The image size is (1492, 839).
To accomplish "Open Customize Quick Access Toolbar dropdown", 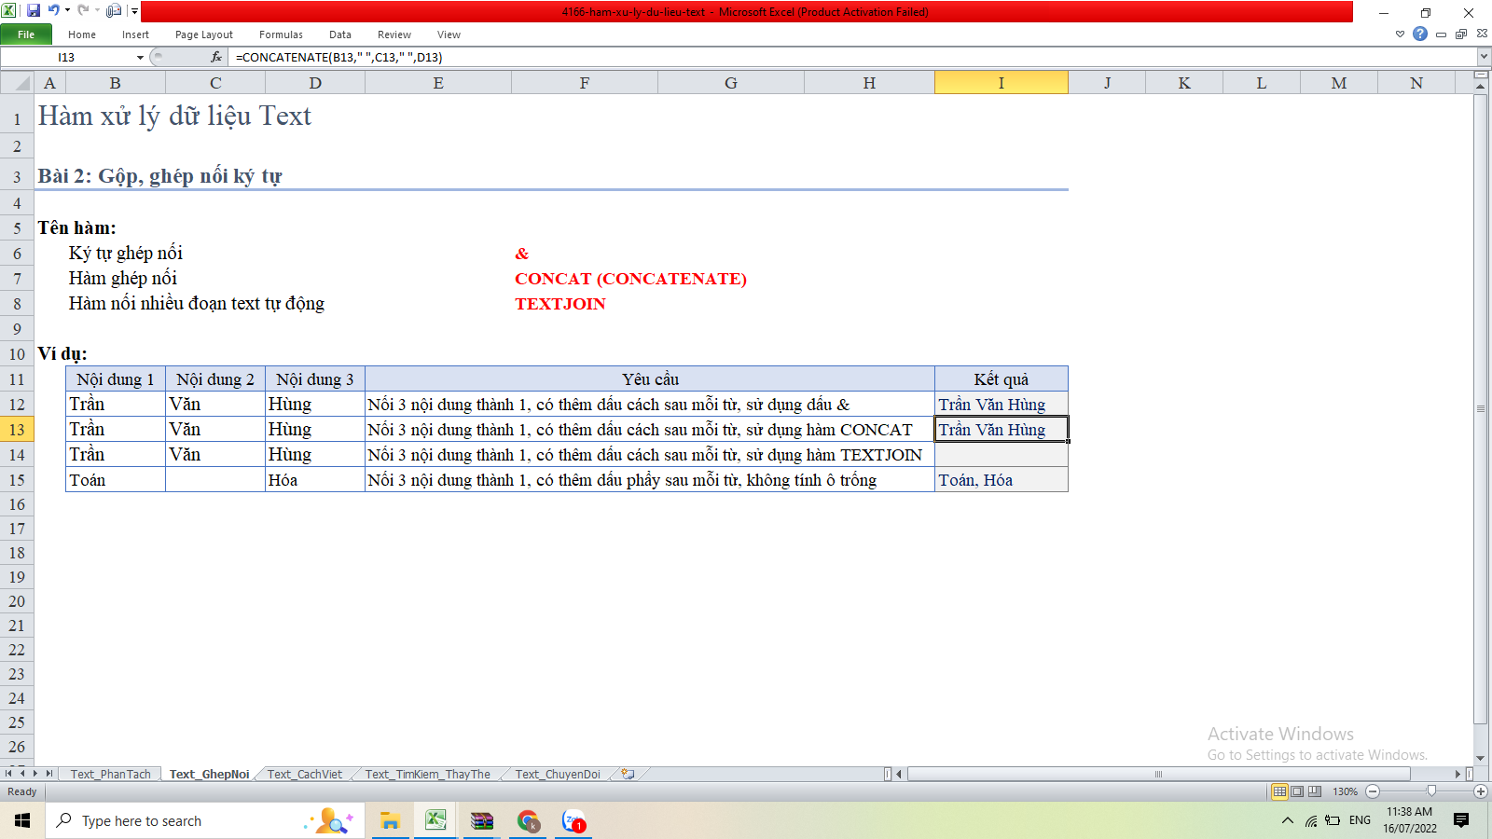I will pos(134,11).
